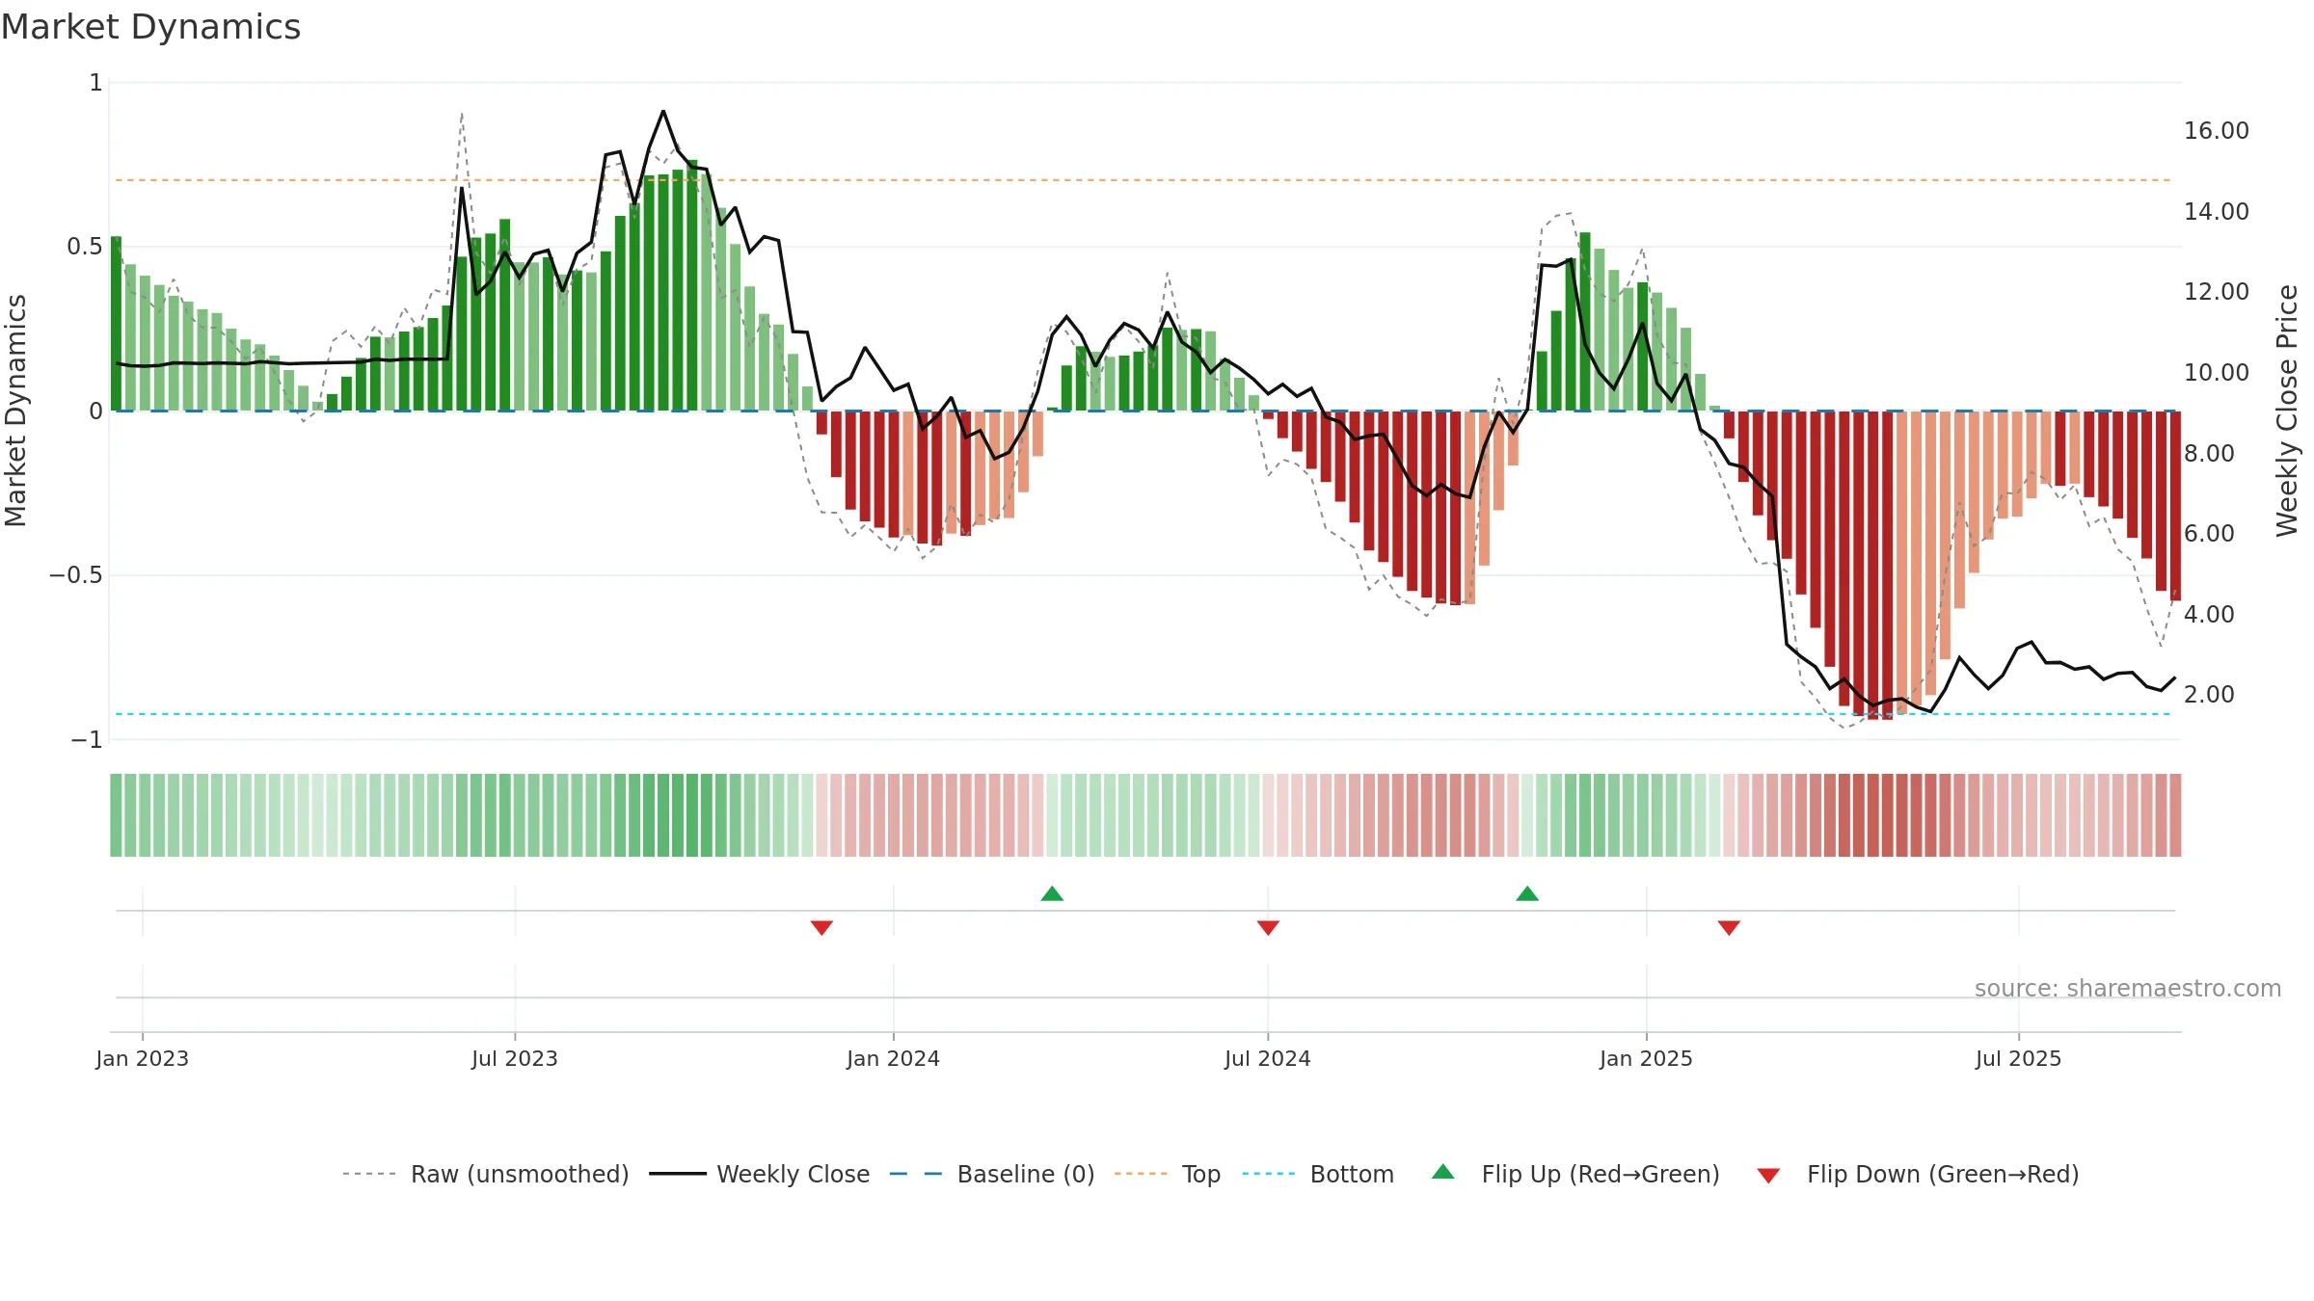
Task: Click the 16.00 price axis value
Action: pos(2217,131)
